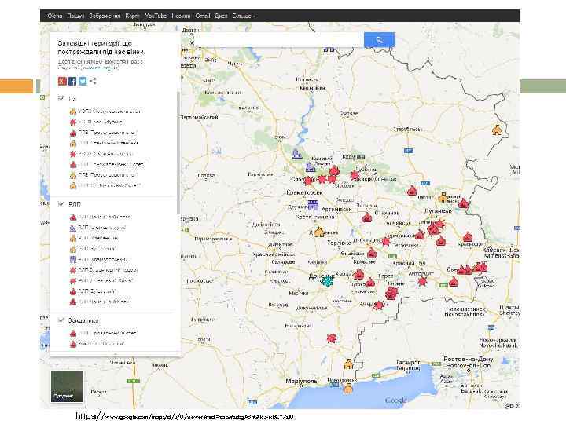This screenshot has width=566, height=424.
Task: Click the google.com/maps URL caption below map
Action: (185, 416)
